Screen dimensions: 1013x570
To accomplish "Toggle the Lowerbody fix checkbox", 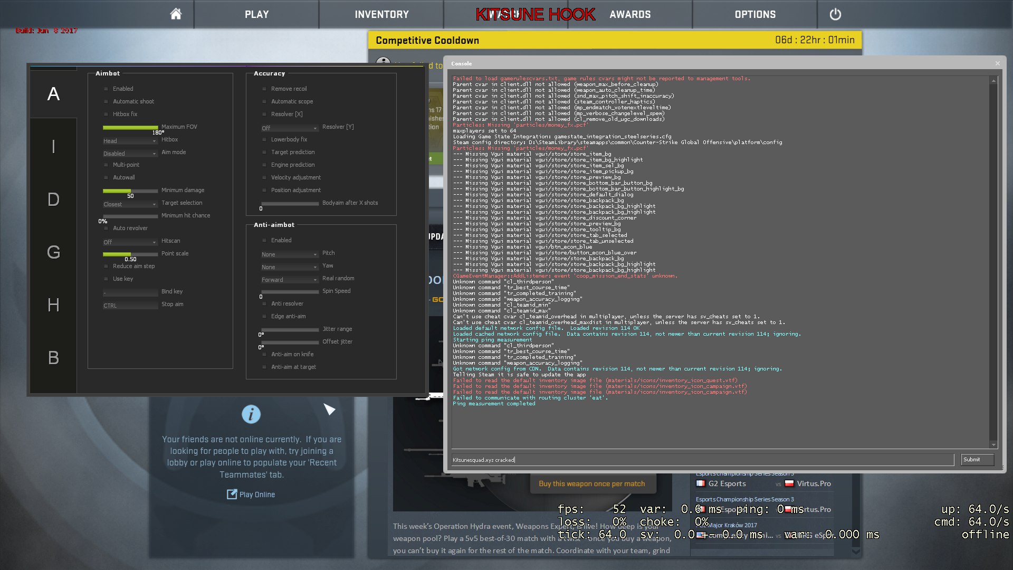I will [x=264, y=139].
